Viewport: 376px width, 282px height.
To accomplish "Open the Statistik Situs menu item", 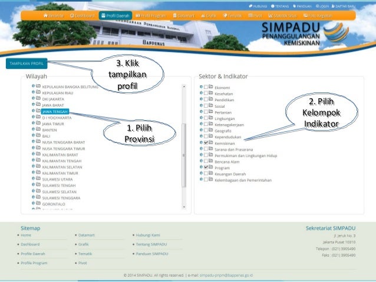I will coord(282,16).
